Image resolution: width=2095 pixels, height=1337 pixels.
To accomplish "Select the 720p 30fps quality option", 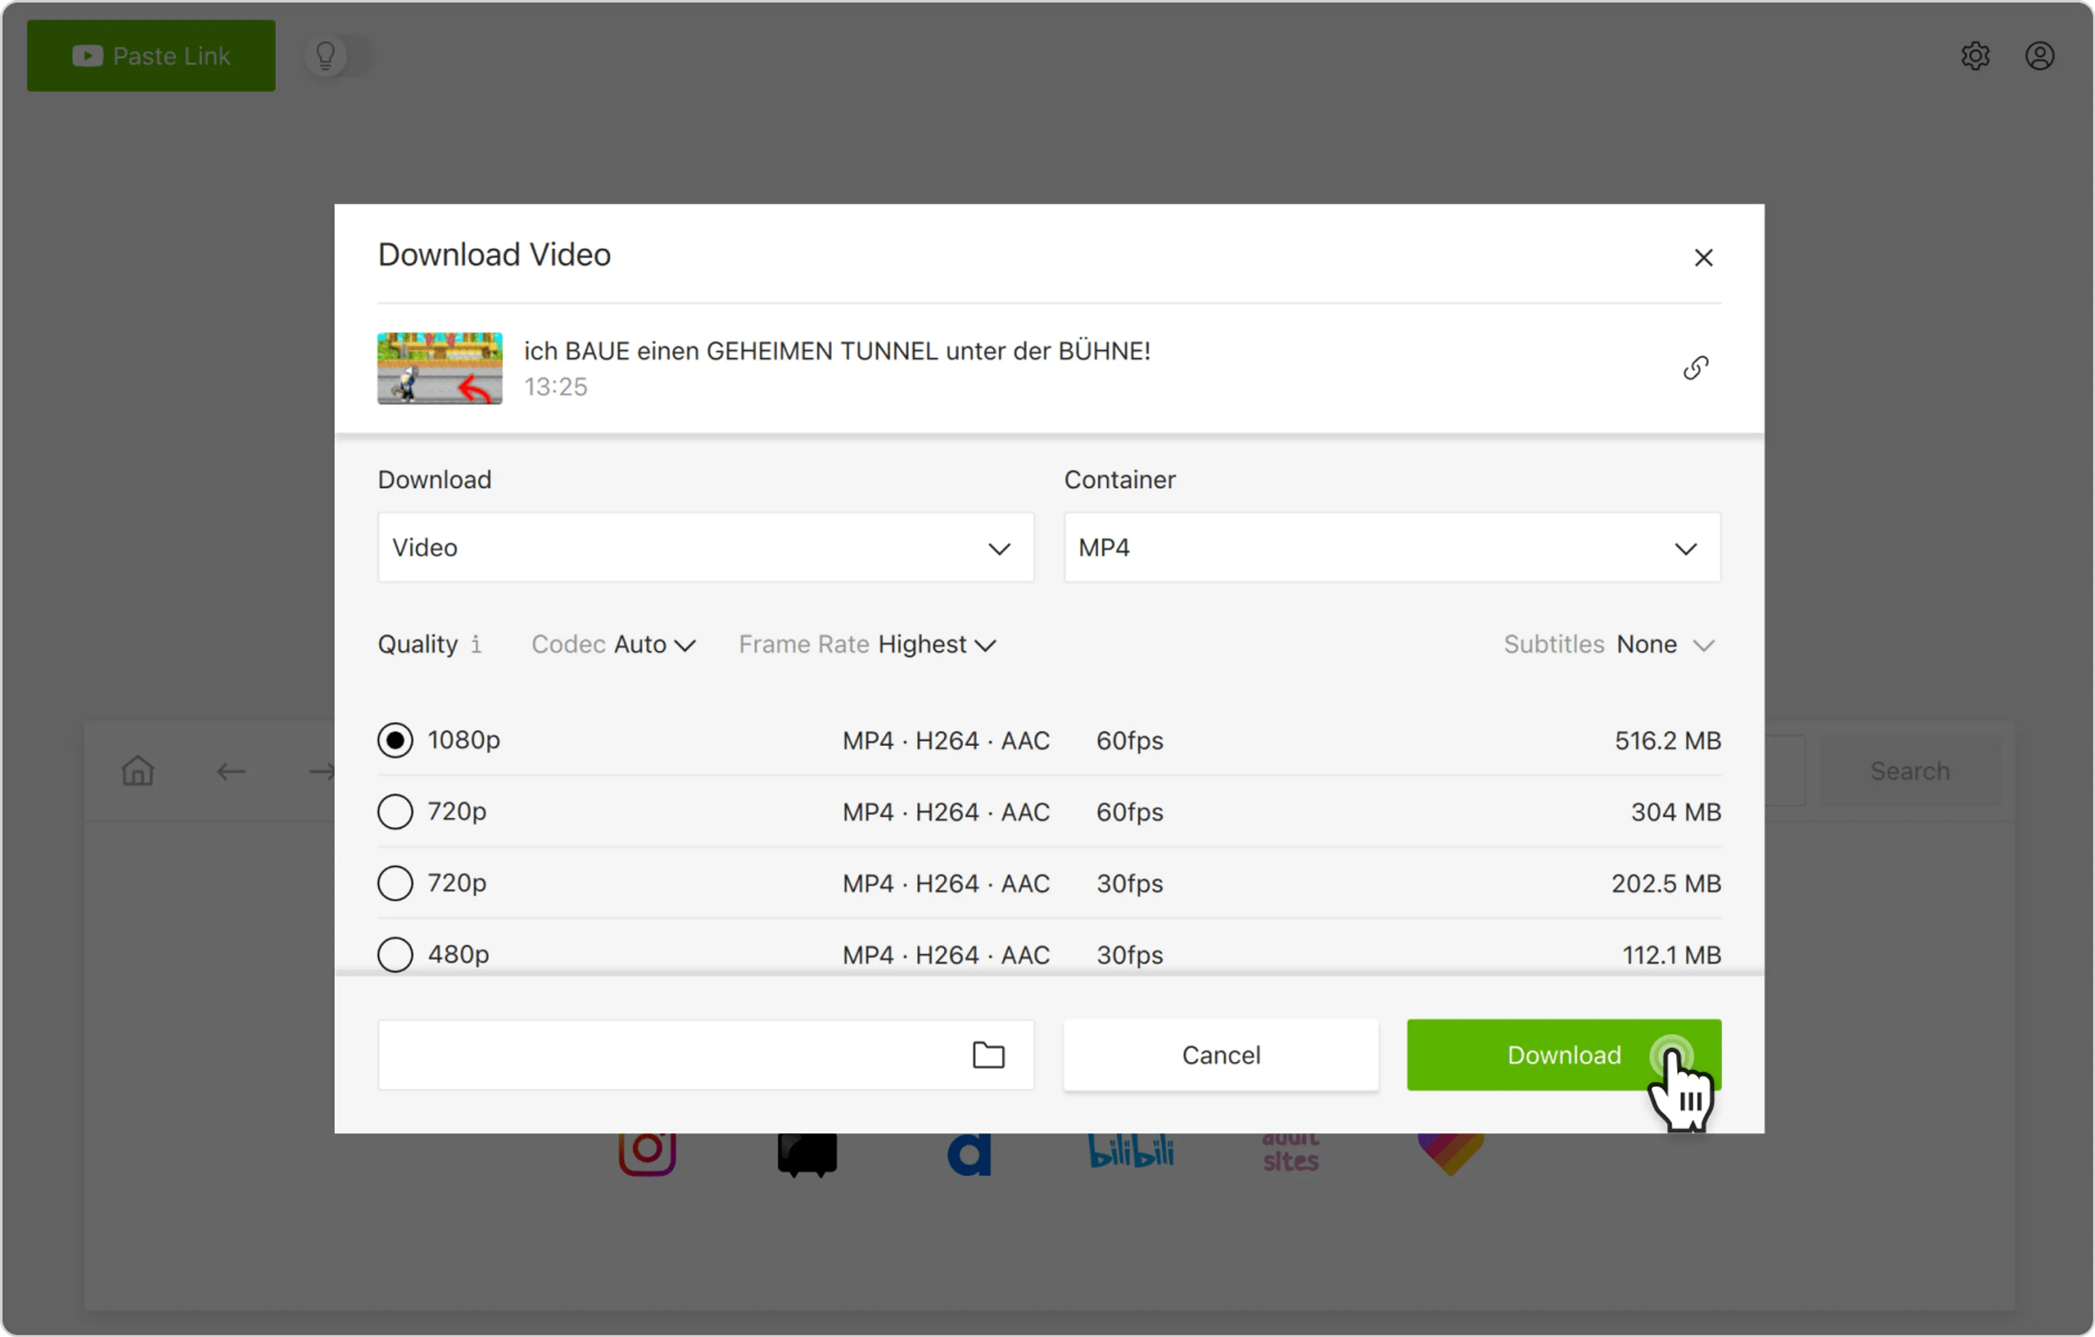I will (x=395, y=883).
